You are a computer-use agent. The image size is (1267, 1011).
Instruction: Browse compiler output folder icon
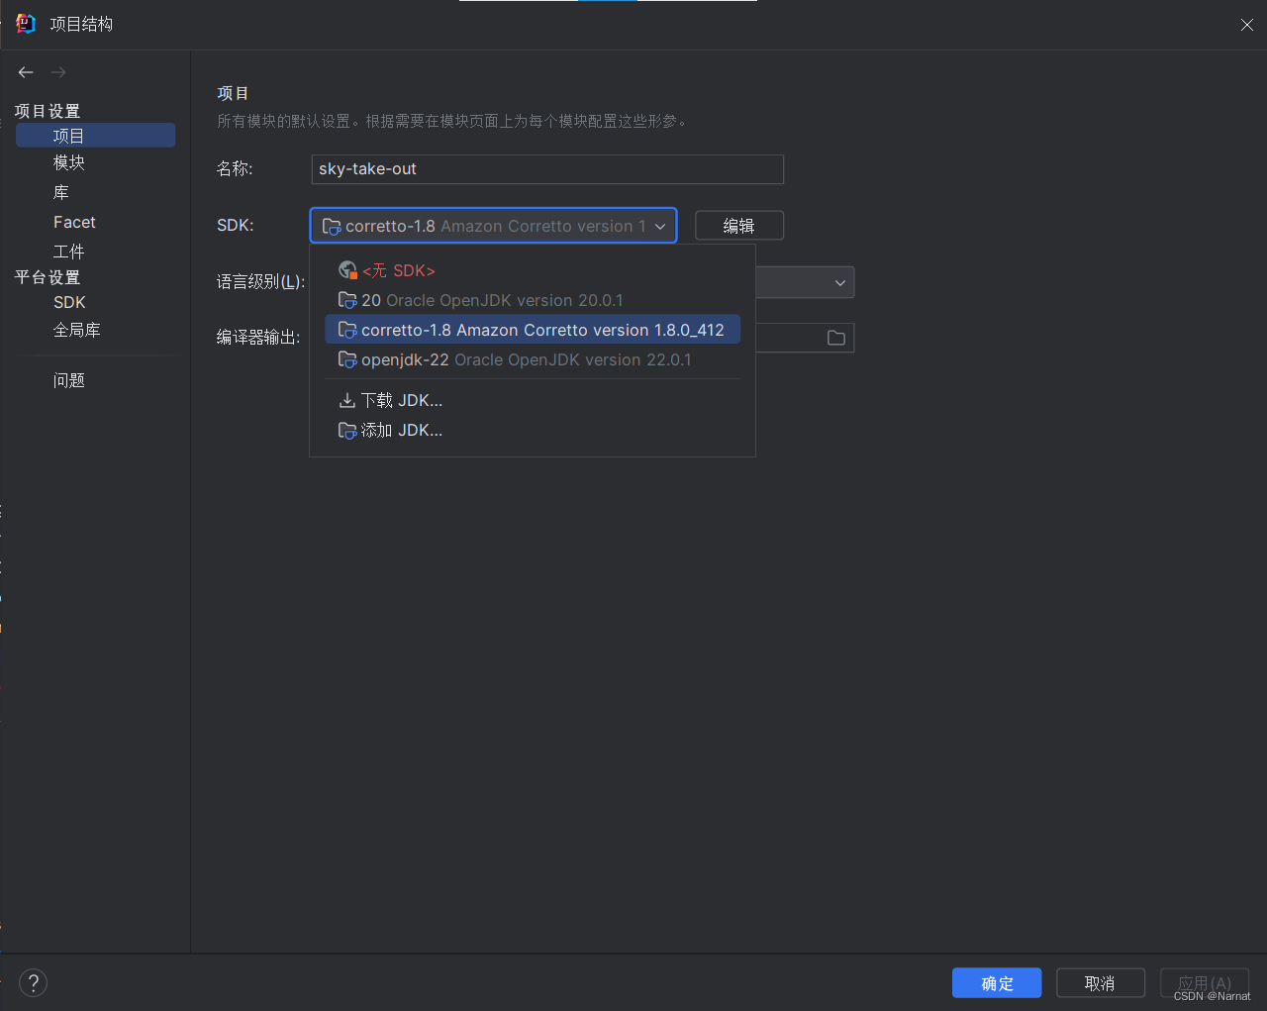pos(836,338)
